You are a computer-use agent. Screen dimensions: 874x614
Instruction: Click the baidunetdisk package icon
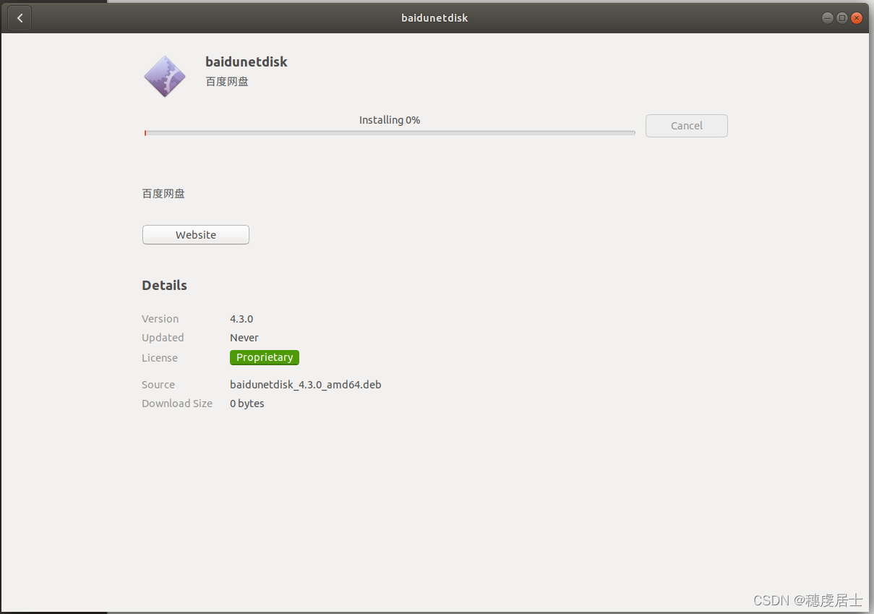pos(165,76)
